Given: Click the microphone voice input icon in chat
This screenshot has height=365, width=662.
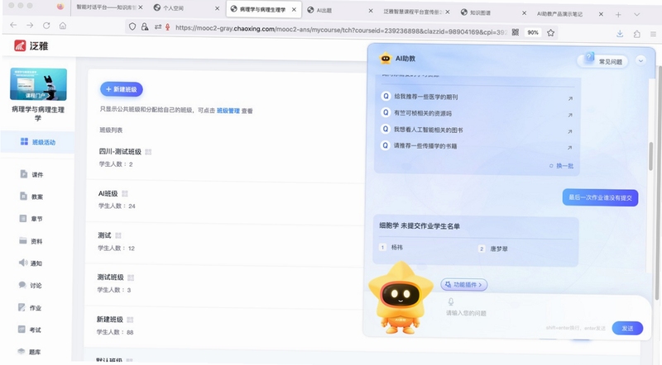Looking at the screenshot, I should pos(451,301).
